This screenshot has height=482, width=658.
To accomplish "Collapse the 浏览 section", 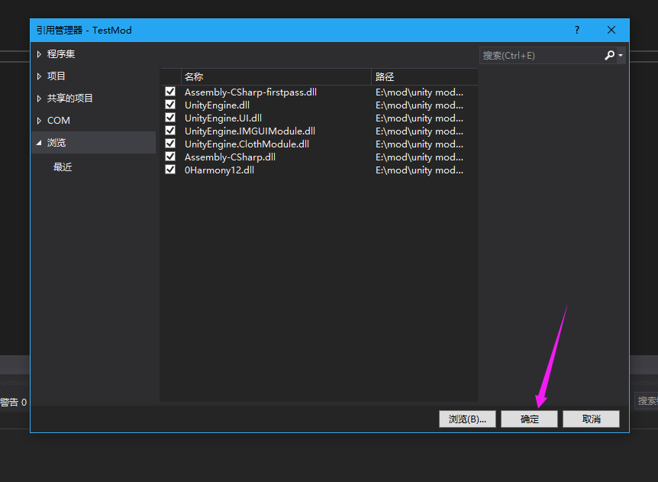I will click(x=38, y=142).
